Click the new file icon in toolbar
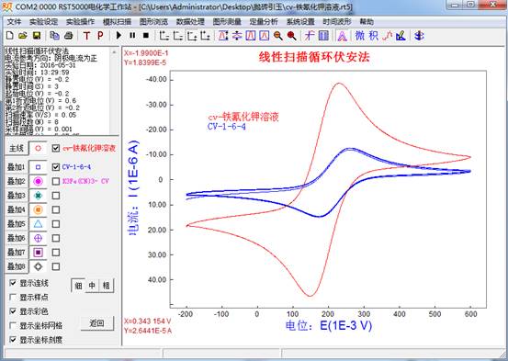This screenshot has width=508, height=361. click(10, 35)
